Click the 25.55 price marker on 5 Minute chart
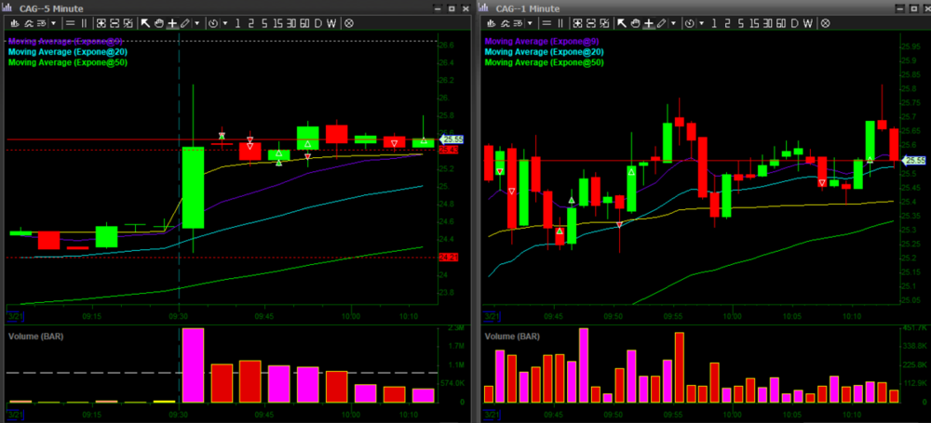This screenshot has width=931, height=423. pyautogui.click(x=449, y=139)
